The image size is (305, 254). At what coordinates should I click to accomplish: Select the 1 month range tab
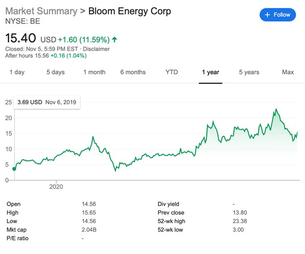(x=94, y=72)
